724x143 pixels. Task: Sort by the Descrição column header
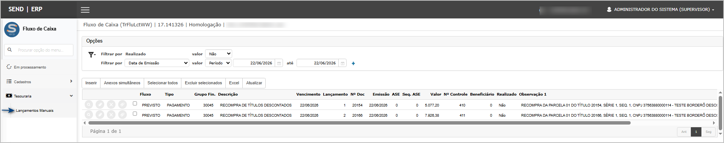pyautogui.click(x=228, y=94)
